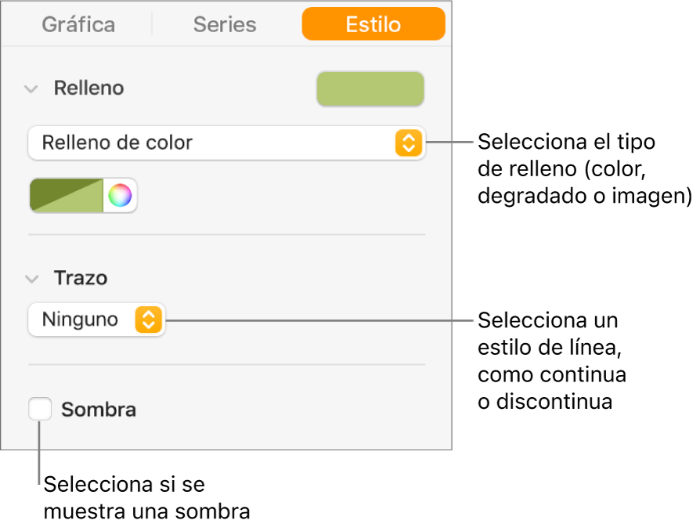Collapse the Relleno section chevron
The height and width of the screenshot is (531, 700).
pyautogui.click(x=31, y=88)
